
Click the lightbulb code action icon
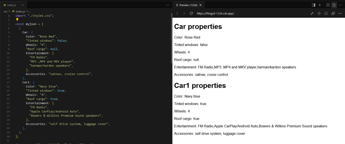(17, 20)
